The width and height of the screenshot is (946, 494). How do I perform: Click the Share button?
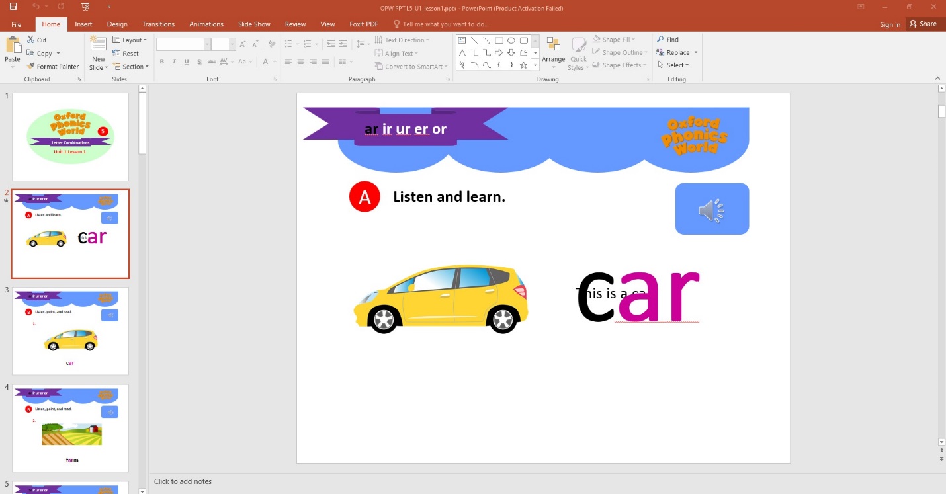[x=924, y=24]
